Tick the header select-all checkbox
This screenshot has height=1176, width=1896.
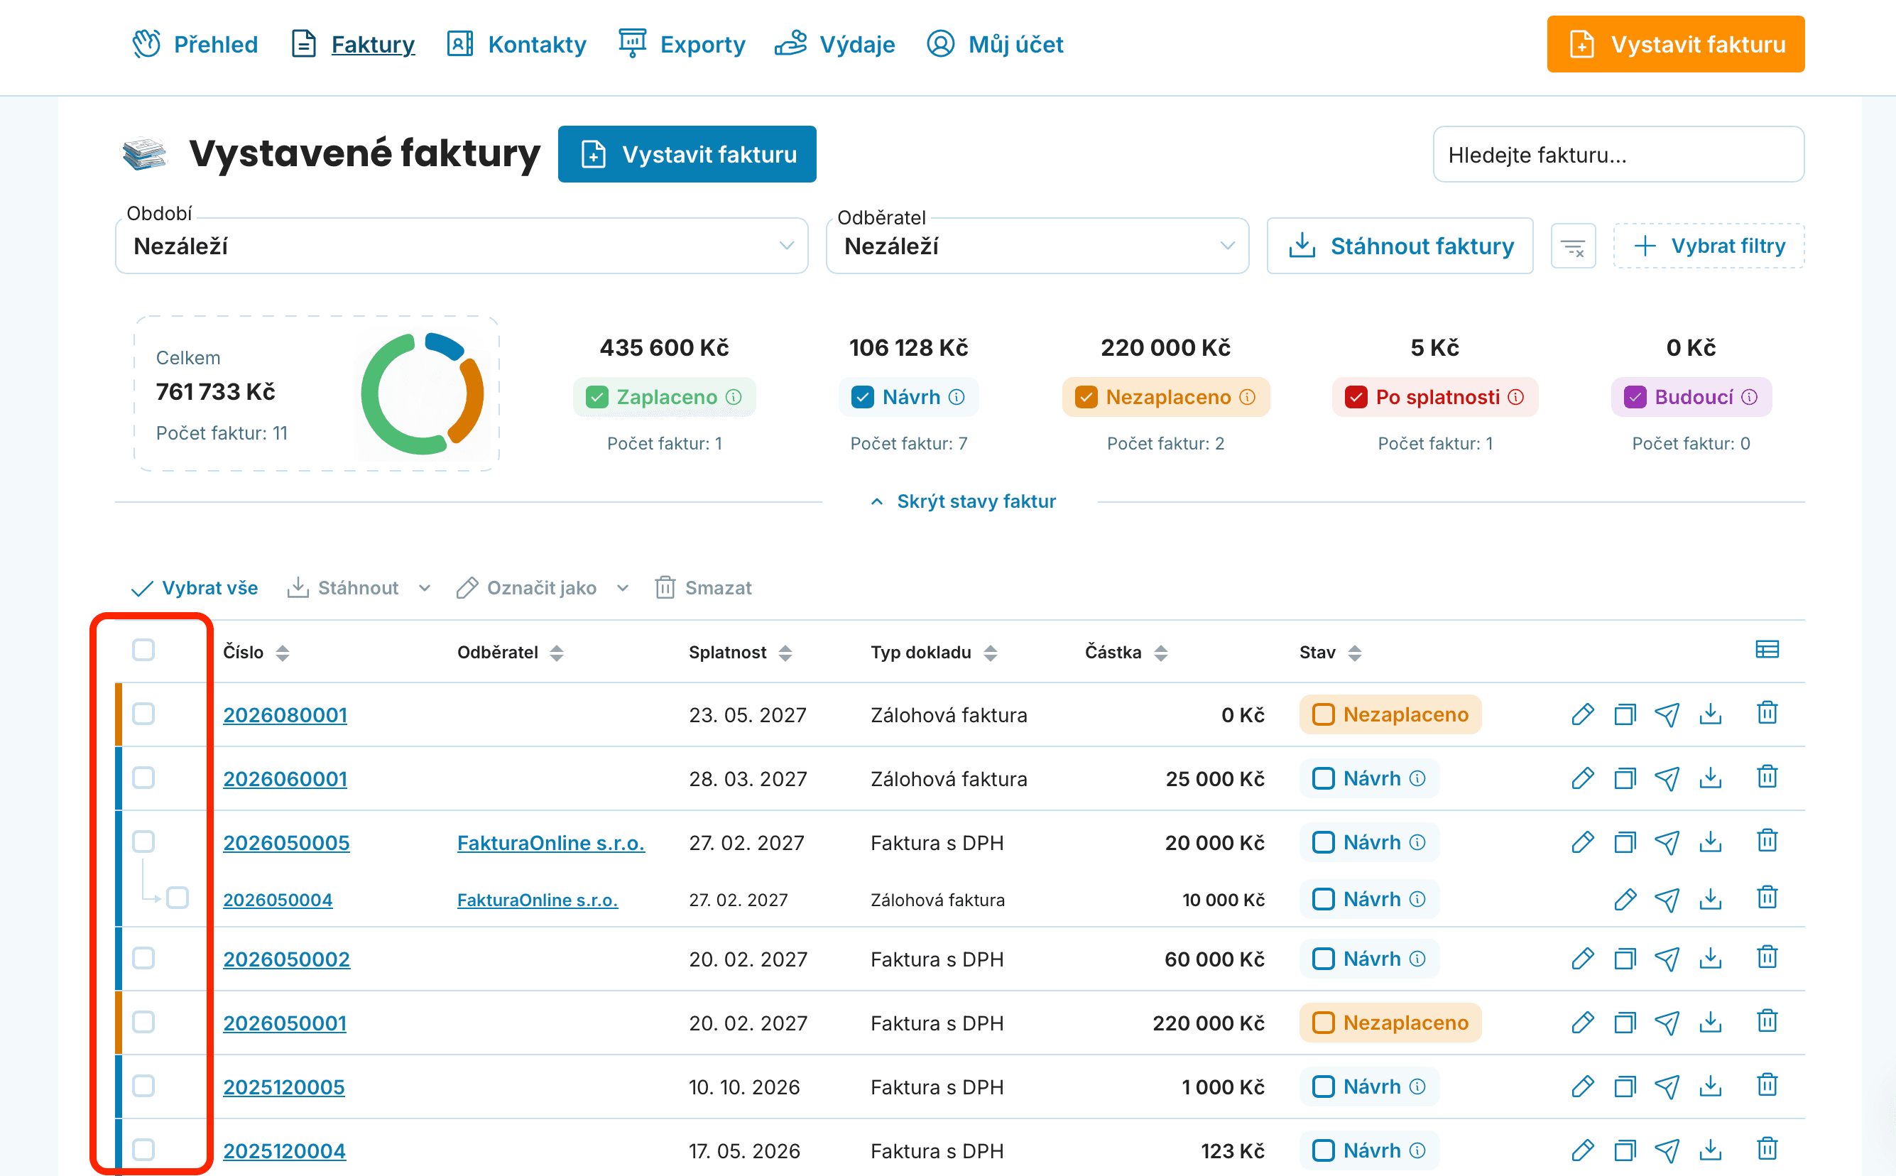(x=143, y=650)
